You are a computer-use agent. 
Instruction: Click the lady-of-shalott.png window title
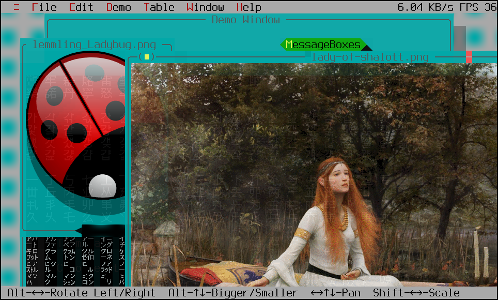pyautogui.click(x=370, y=57)
